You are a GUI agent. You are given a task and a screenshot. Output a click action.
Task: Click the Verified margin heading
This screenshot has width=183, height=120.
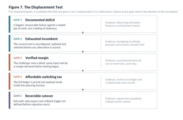pos(37,58)
